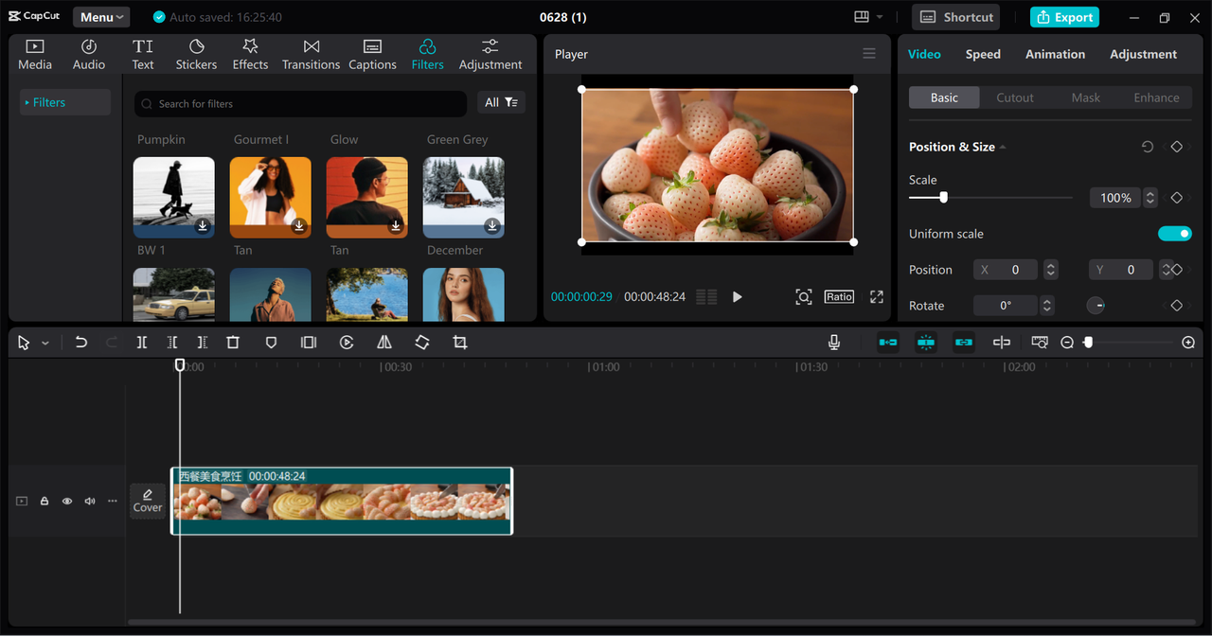
Task: Click the microphone Record voiceover icon
Action: [x=834, y=343]
